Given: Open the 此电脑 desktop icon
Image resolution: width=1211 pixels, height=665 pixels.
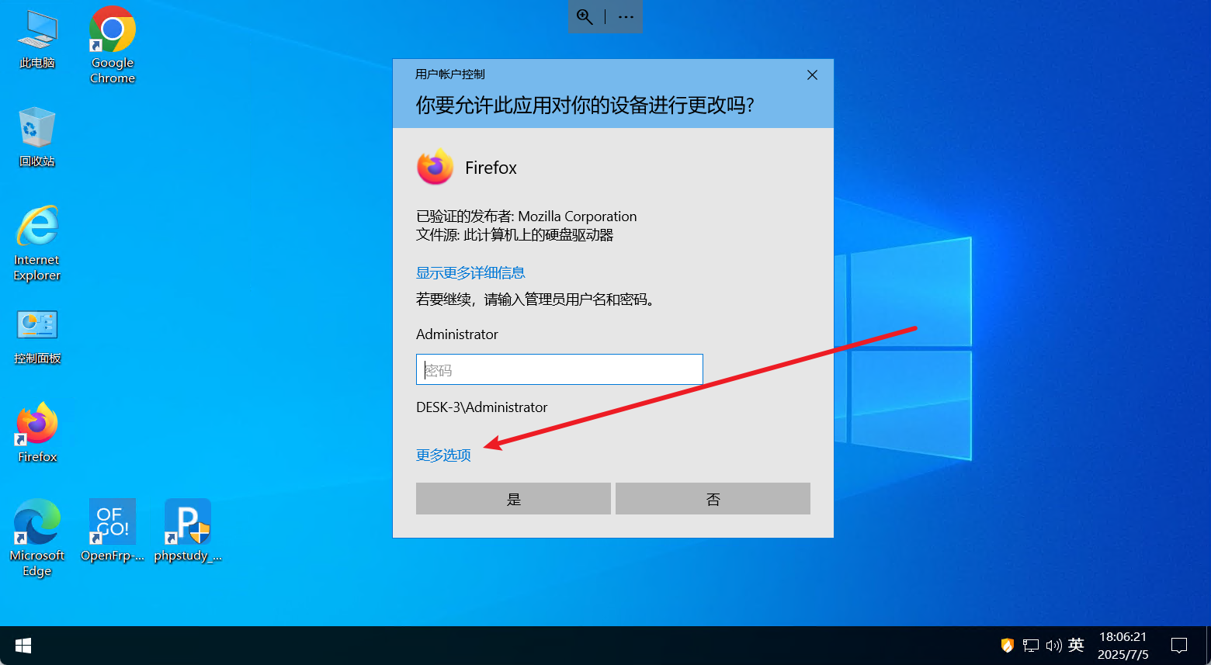Looking at the screenshot, I should [x=37, y=40].
